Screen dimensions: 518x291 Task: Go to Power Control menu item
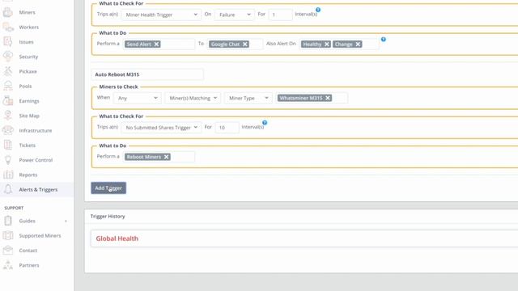point(36,160)
